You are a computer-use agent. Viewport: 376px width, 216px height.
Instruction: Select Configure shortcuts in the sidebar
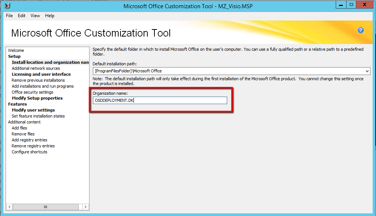(29, 152)
